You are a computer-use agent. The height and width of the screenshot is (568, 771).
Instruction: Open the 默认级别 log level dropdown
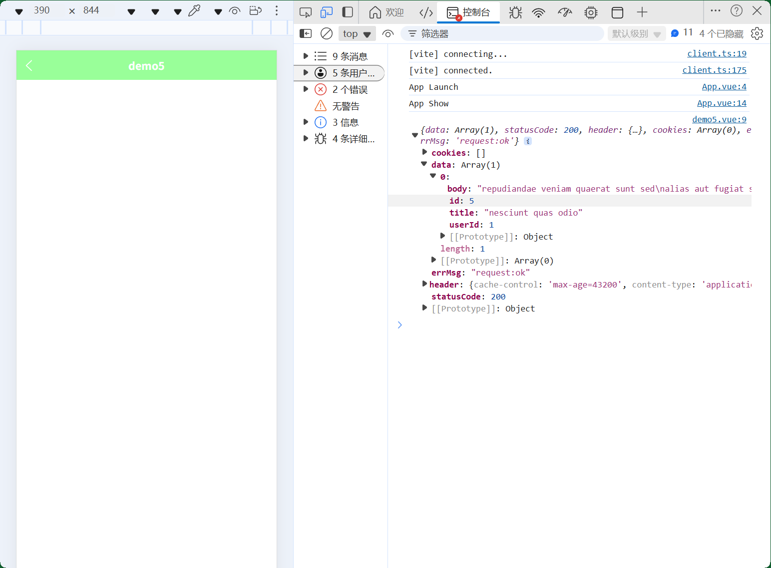[x=637, y=33]
